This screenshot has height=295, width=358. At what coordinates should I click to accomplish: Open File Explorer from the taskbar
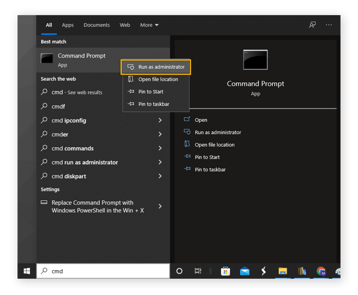(x=282, y=271)
